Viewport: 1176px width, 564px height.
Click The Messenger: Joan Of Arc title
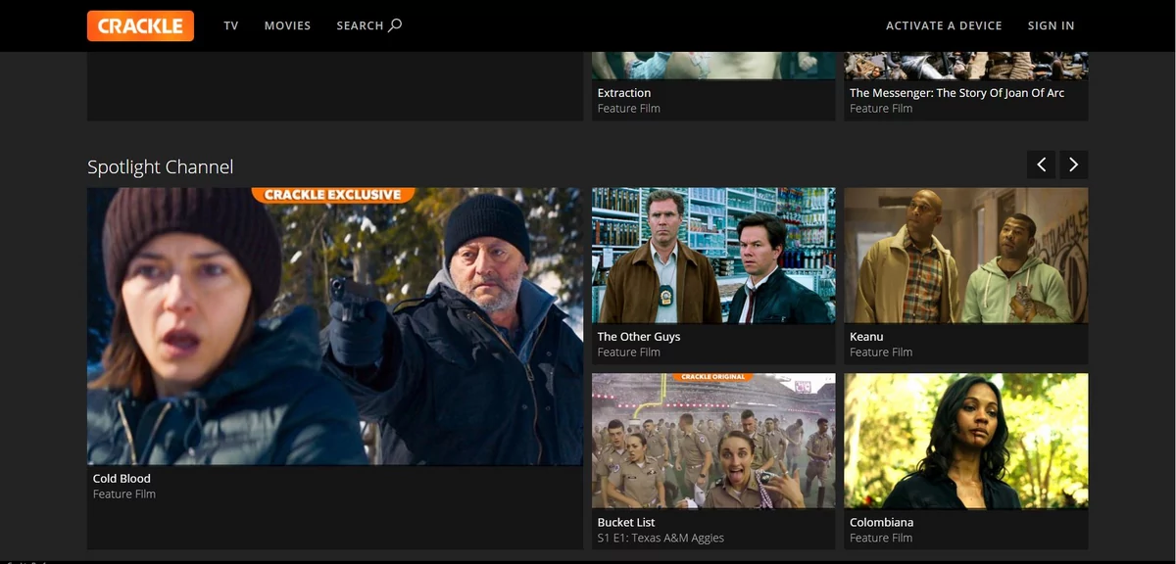point(956,93)
